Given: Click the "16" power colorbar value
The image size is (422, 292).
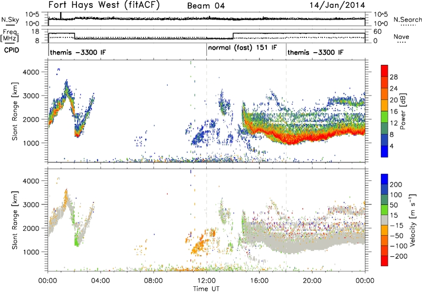Looking at the screenshot, I should [x=394, y=112].
